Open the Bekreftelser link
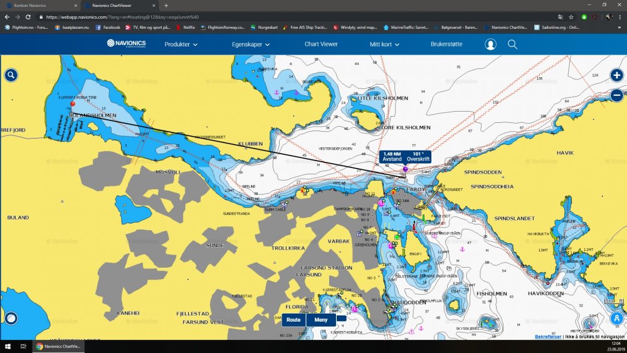 pyautogui.click(x=548, y=337)
